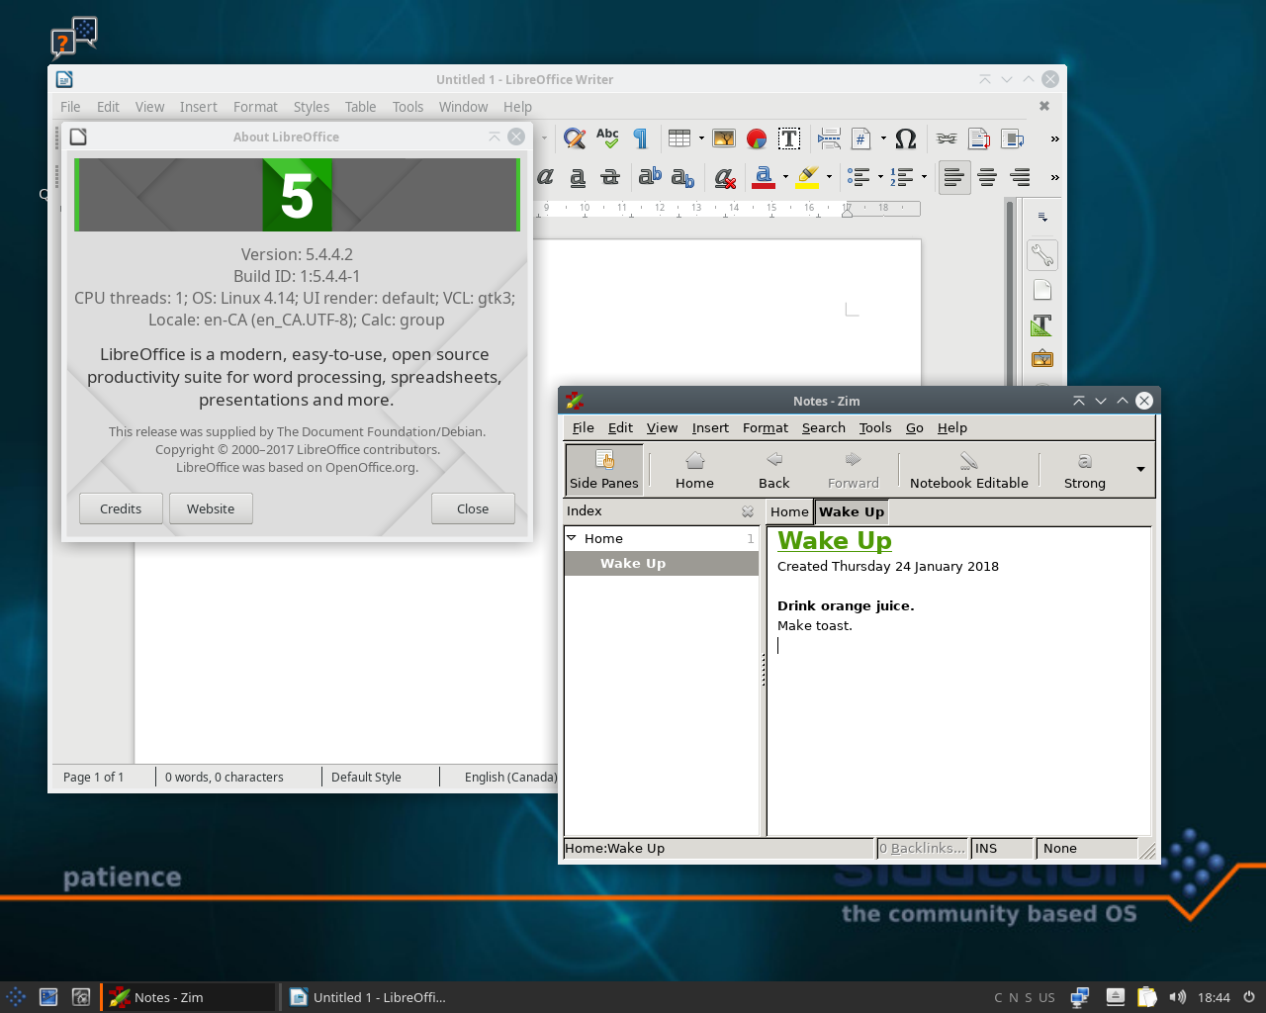Insert table icon in Writer toolbar
Image resolution: width=1266 pixels, height=1013 pixels.
click(x=679, y=138)
